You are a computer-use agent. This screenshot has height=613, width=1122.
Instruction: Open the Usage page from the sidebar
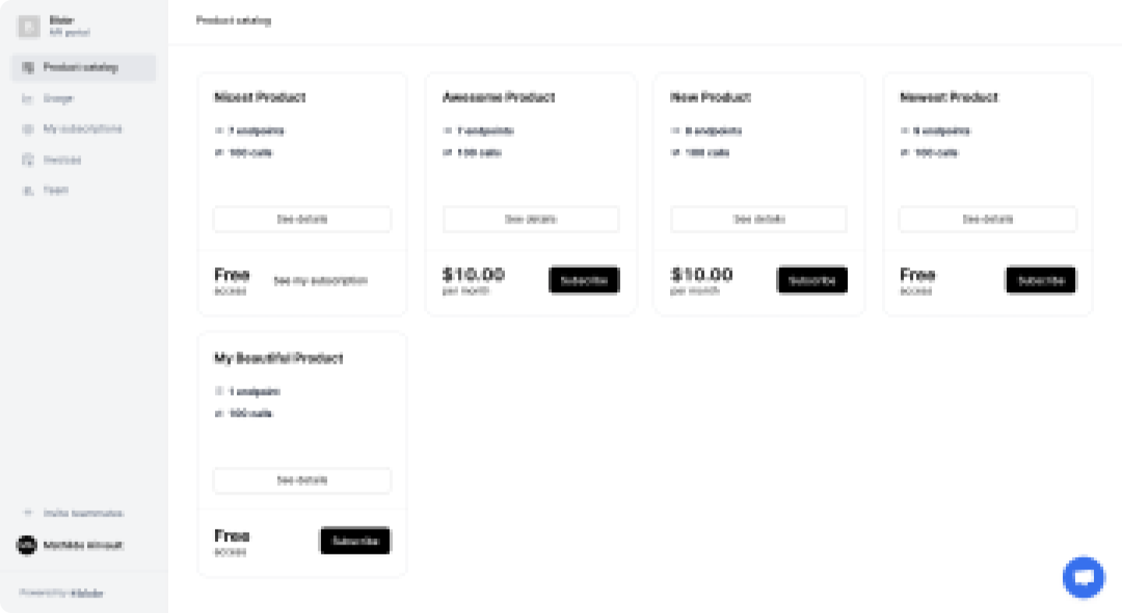click(59, 98)
